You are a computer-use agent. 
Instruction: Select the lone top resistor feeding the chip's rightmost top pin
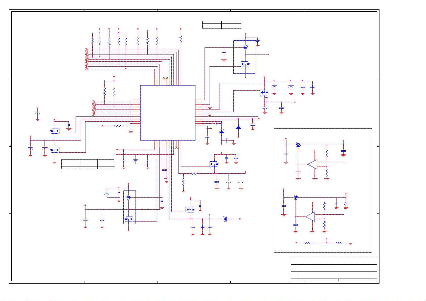181,38
